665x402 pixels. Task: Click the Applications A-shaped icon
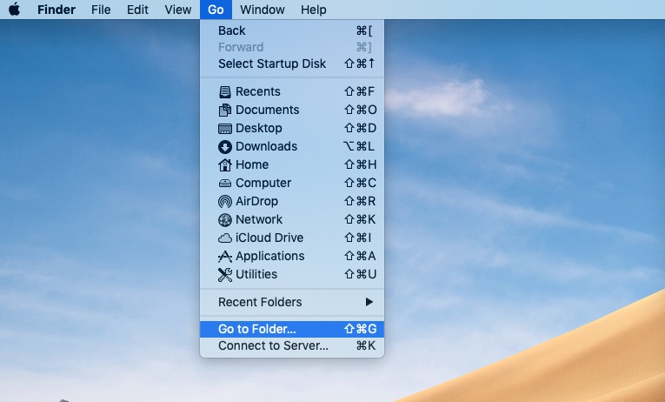[x=225, y=256]
